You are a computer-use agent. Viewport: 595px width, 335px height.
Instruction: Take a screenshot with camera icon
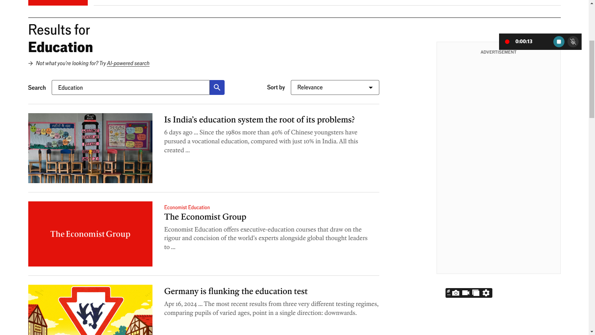[456, 293]
